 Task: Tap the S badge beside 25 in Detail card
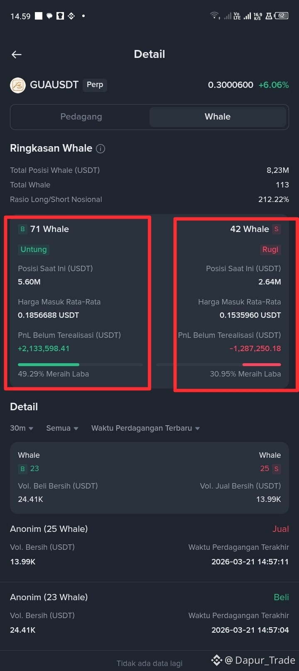tap(276, 469)
